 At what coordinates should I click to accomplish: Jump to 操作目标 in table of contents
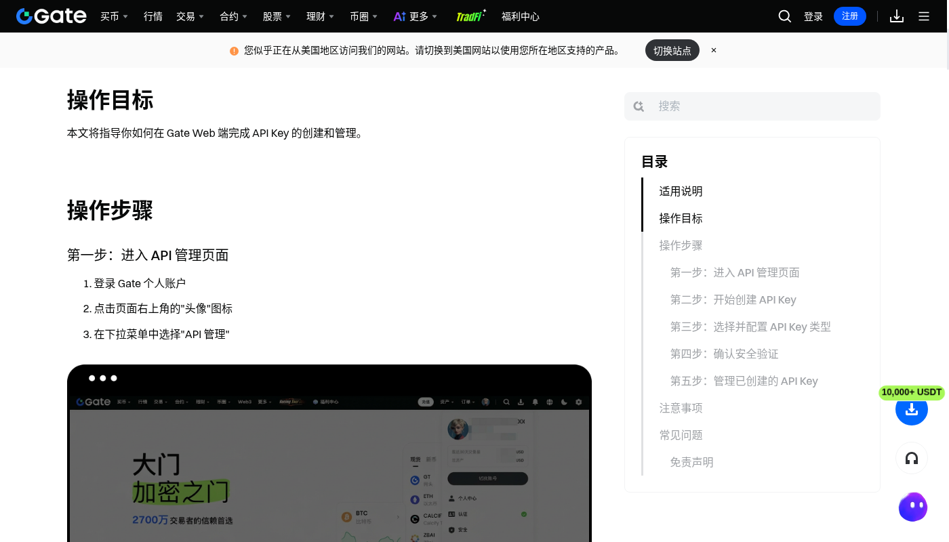click(x=681, y=218)
